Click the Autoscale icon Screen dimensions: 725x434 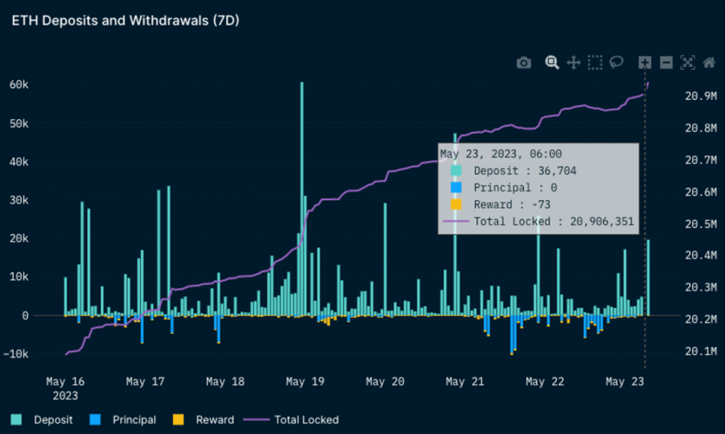pyautogui.click(x=688, y=63)
